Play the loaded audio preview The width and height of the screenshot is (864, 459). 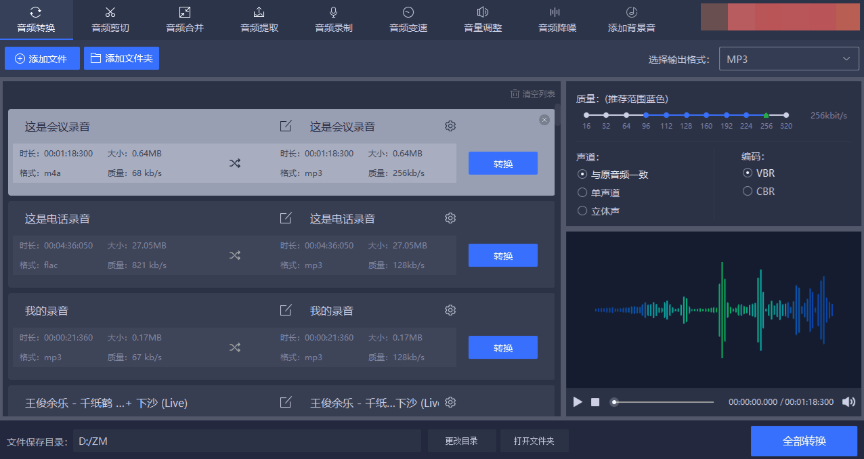tap(578, 402)
